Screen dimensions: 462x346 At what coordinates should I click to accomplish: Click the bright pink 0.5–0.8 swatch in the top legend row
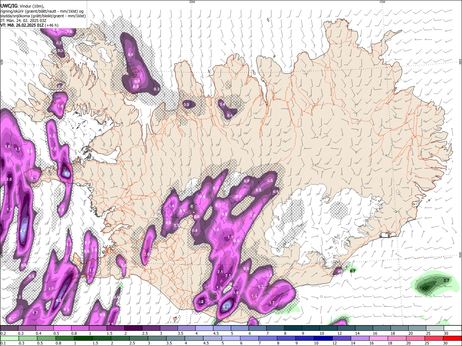[62, 328]
